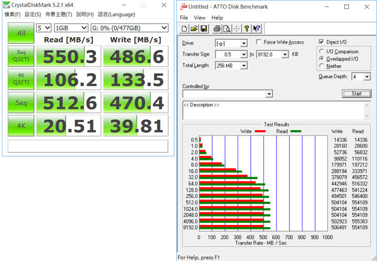Open CrystalDiskMark 說明(H) menu

pyautogui.click(x=85, y=15)
